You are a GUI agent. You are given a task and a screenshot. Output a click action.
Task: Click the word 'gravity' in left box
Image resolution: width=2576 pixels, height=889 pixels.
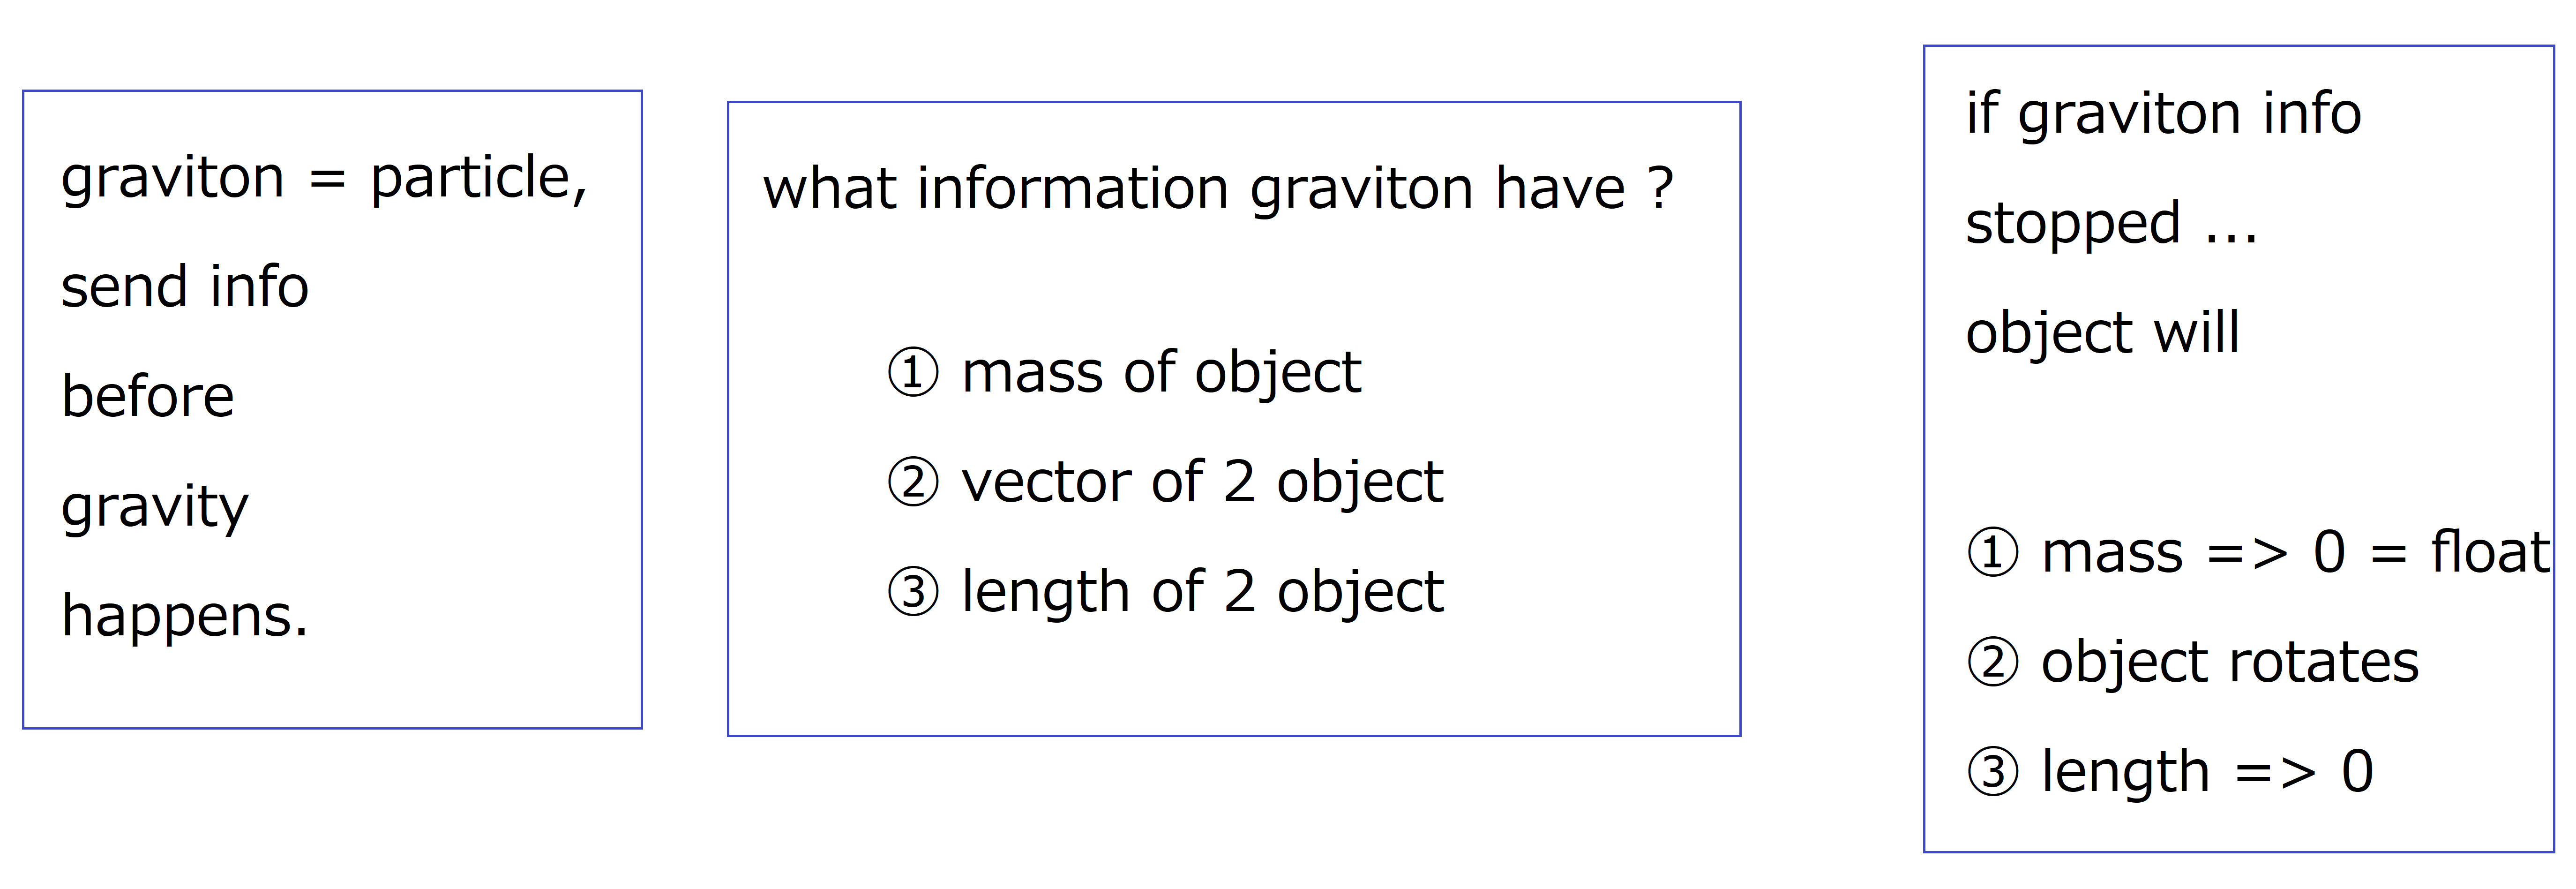[154, 508]
